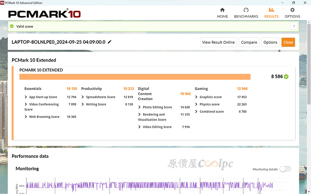The height and width of the screenshot is (194, 311).
Task: Expand Web Browsing Score
Action: (x=26, y=117)
